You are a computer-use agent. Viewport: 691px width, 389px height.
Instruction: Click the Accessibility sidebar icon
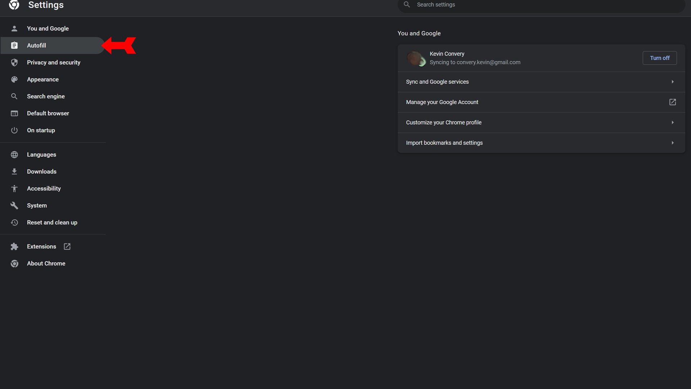click(14, 188)
